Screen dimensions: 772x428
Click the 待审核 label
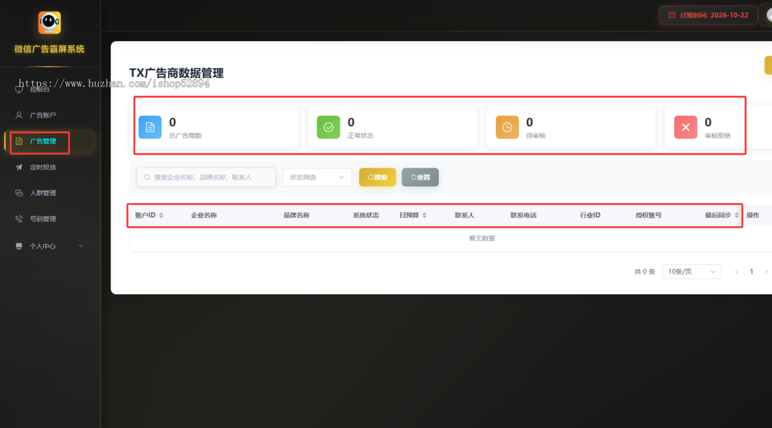tap(536, 136)
